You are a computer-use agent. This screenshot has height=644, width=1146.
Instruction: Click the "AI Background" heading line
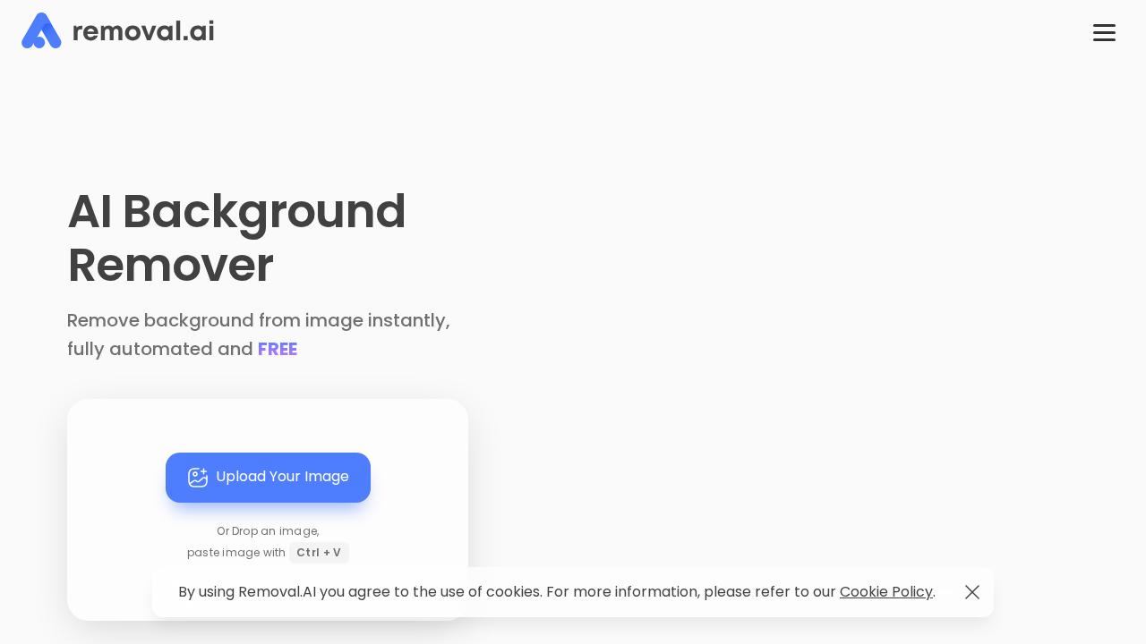click(236, 212)
